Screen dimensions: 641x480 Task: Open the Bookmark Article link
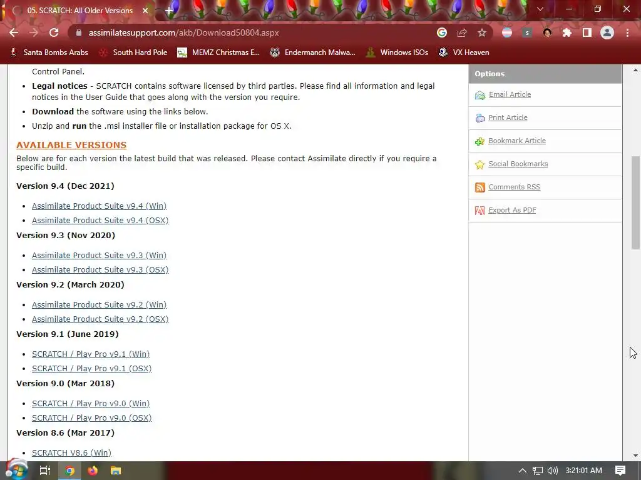coord(516,141)
